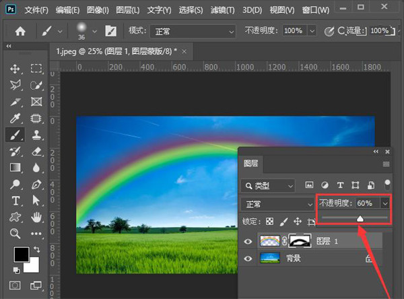Toggle lock transparent pixels in Layers panel
The height and width of the screenshot is (299, 404).
(269, 221)
